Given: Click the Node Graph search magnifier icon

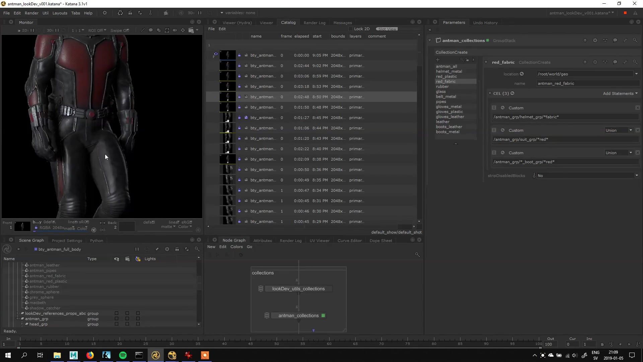Looking at the screenshot, I should pyautogui.click(x=417, y=255).
